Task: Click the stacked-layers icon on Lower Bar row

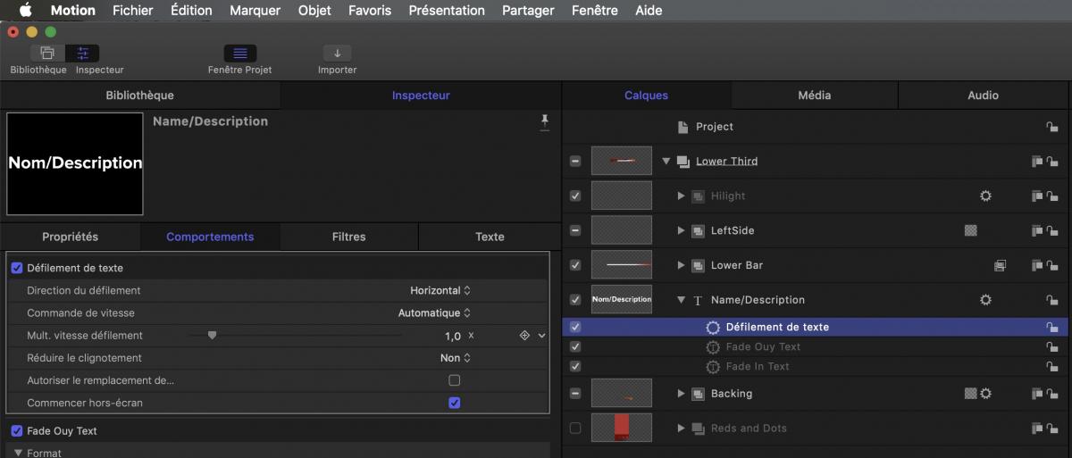Action: click(1000, 265)
